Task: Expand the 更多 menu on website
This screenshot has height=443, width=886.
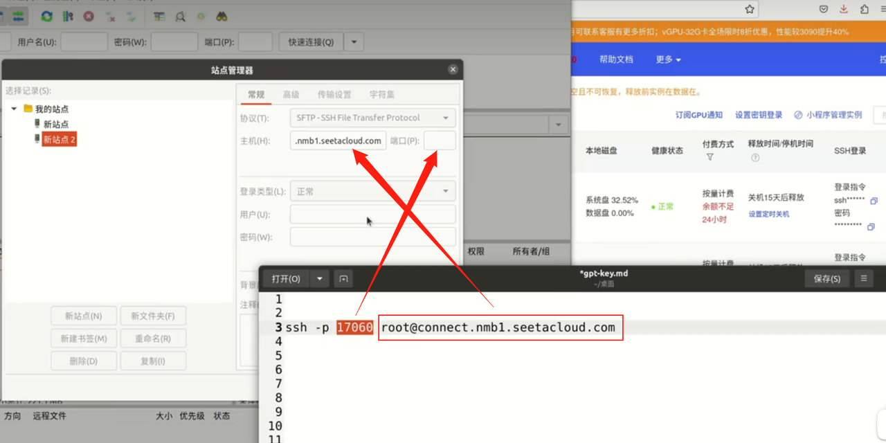Action: 668,60
